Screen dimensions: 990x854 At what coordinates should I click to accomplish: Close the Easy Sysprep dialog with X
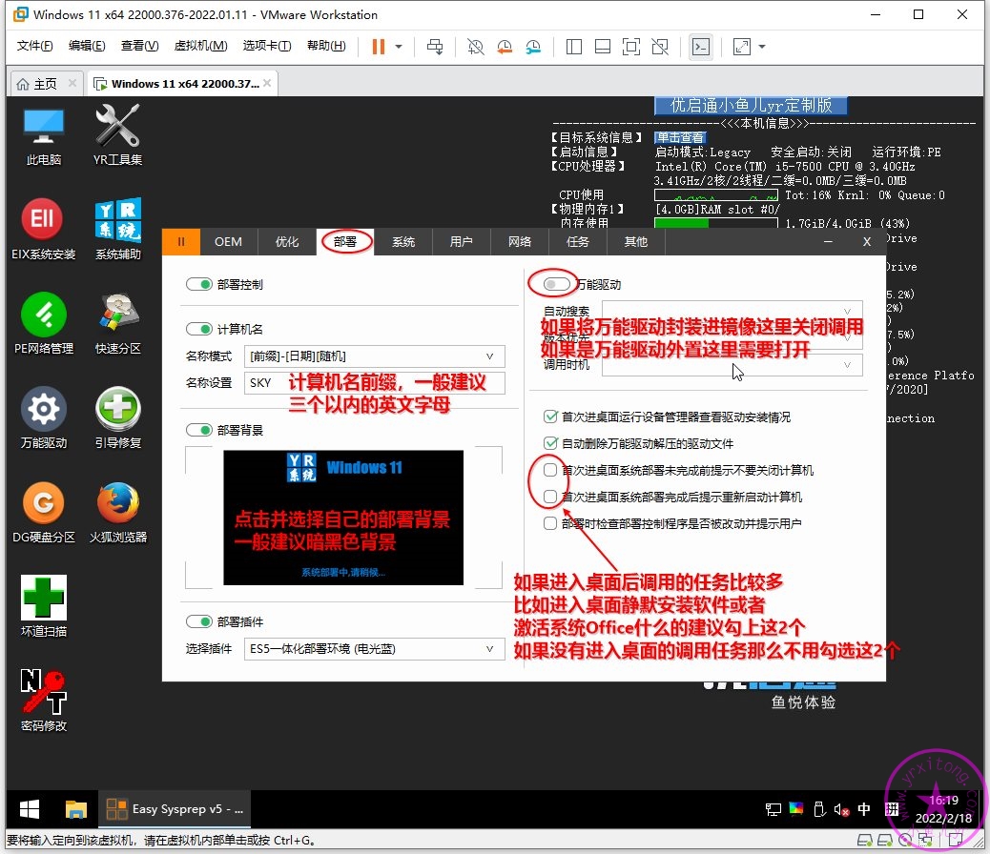[867, 242]
